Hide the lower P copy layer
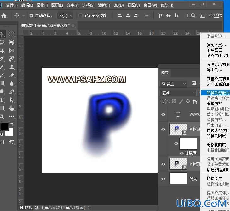Viewport: 230px width, 211px height. click(163, 164)
